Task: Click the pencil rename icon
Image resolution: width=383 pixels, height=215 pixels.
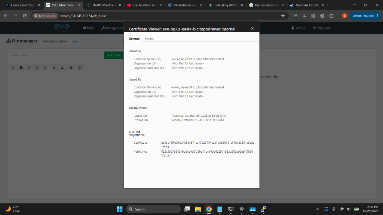Action: [29, 68]
